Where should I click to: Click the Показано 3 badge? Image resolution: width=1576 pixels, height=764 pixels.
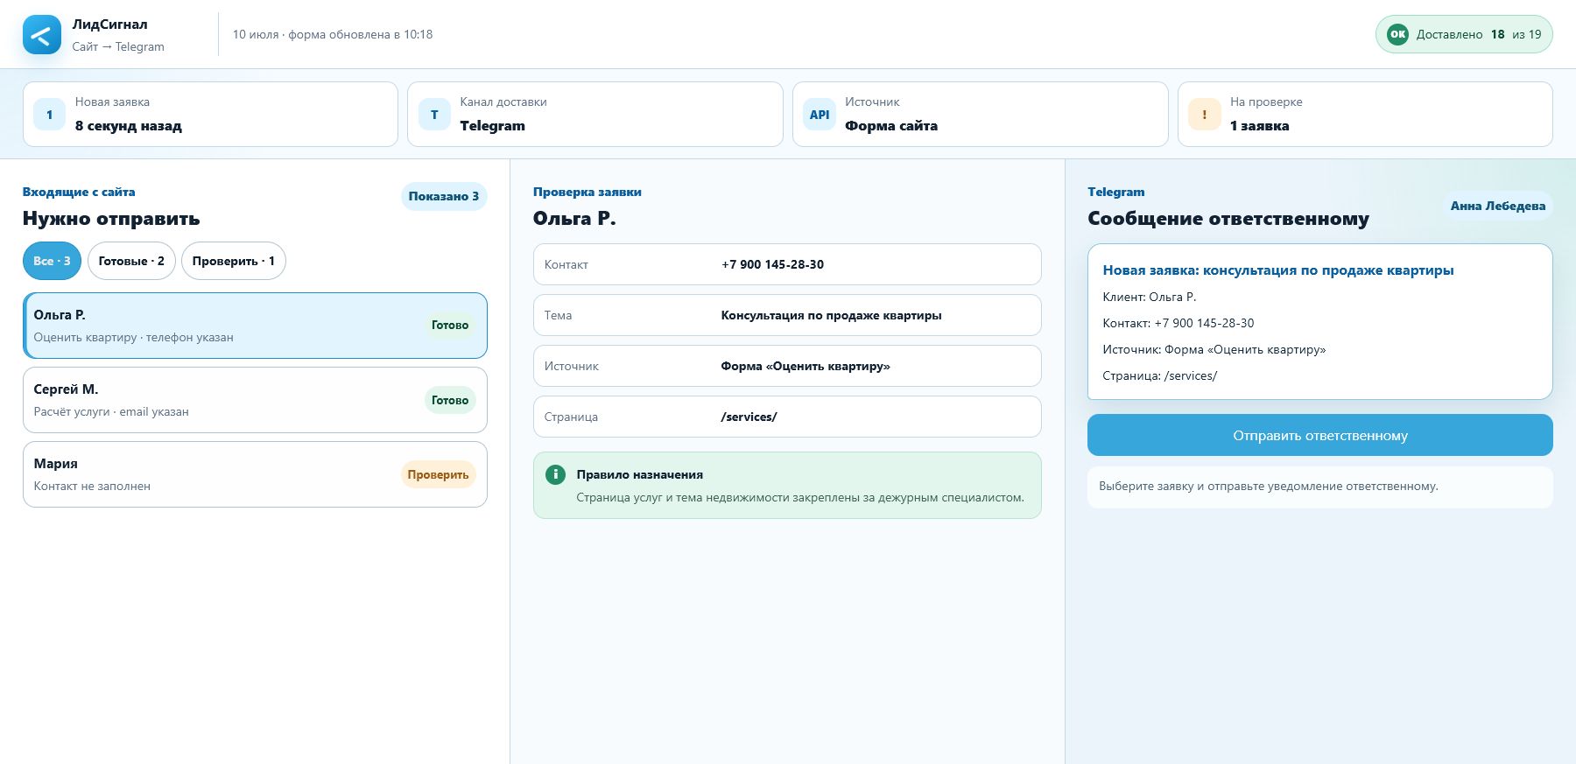444,196
